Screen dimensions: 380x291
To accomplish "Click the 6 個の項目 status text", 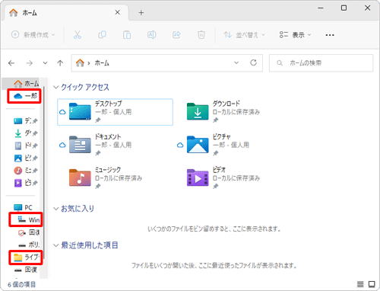I will (x=21, y=284).
